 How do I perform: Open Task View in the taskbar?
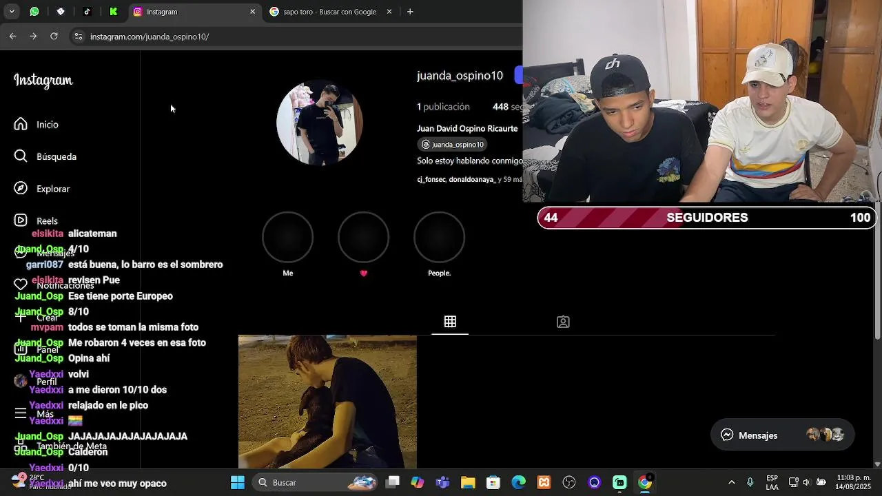[393, 482]
